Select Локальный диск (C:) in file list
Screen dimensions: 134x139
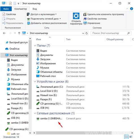[50, 87]
